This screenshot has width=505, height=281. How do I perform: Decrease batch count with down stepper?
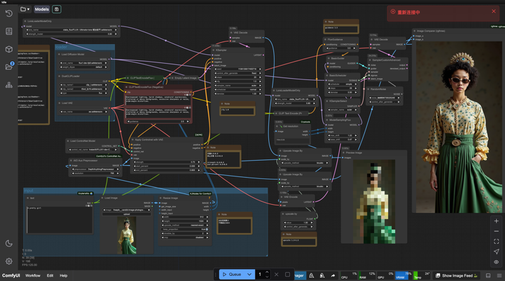[x=267, y=277]
